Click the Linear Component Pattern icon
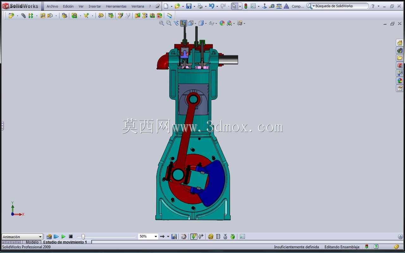Image resolution: width=405 pixels, height=253 pixels. (x=31, y=15)
